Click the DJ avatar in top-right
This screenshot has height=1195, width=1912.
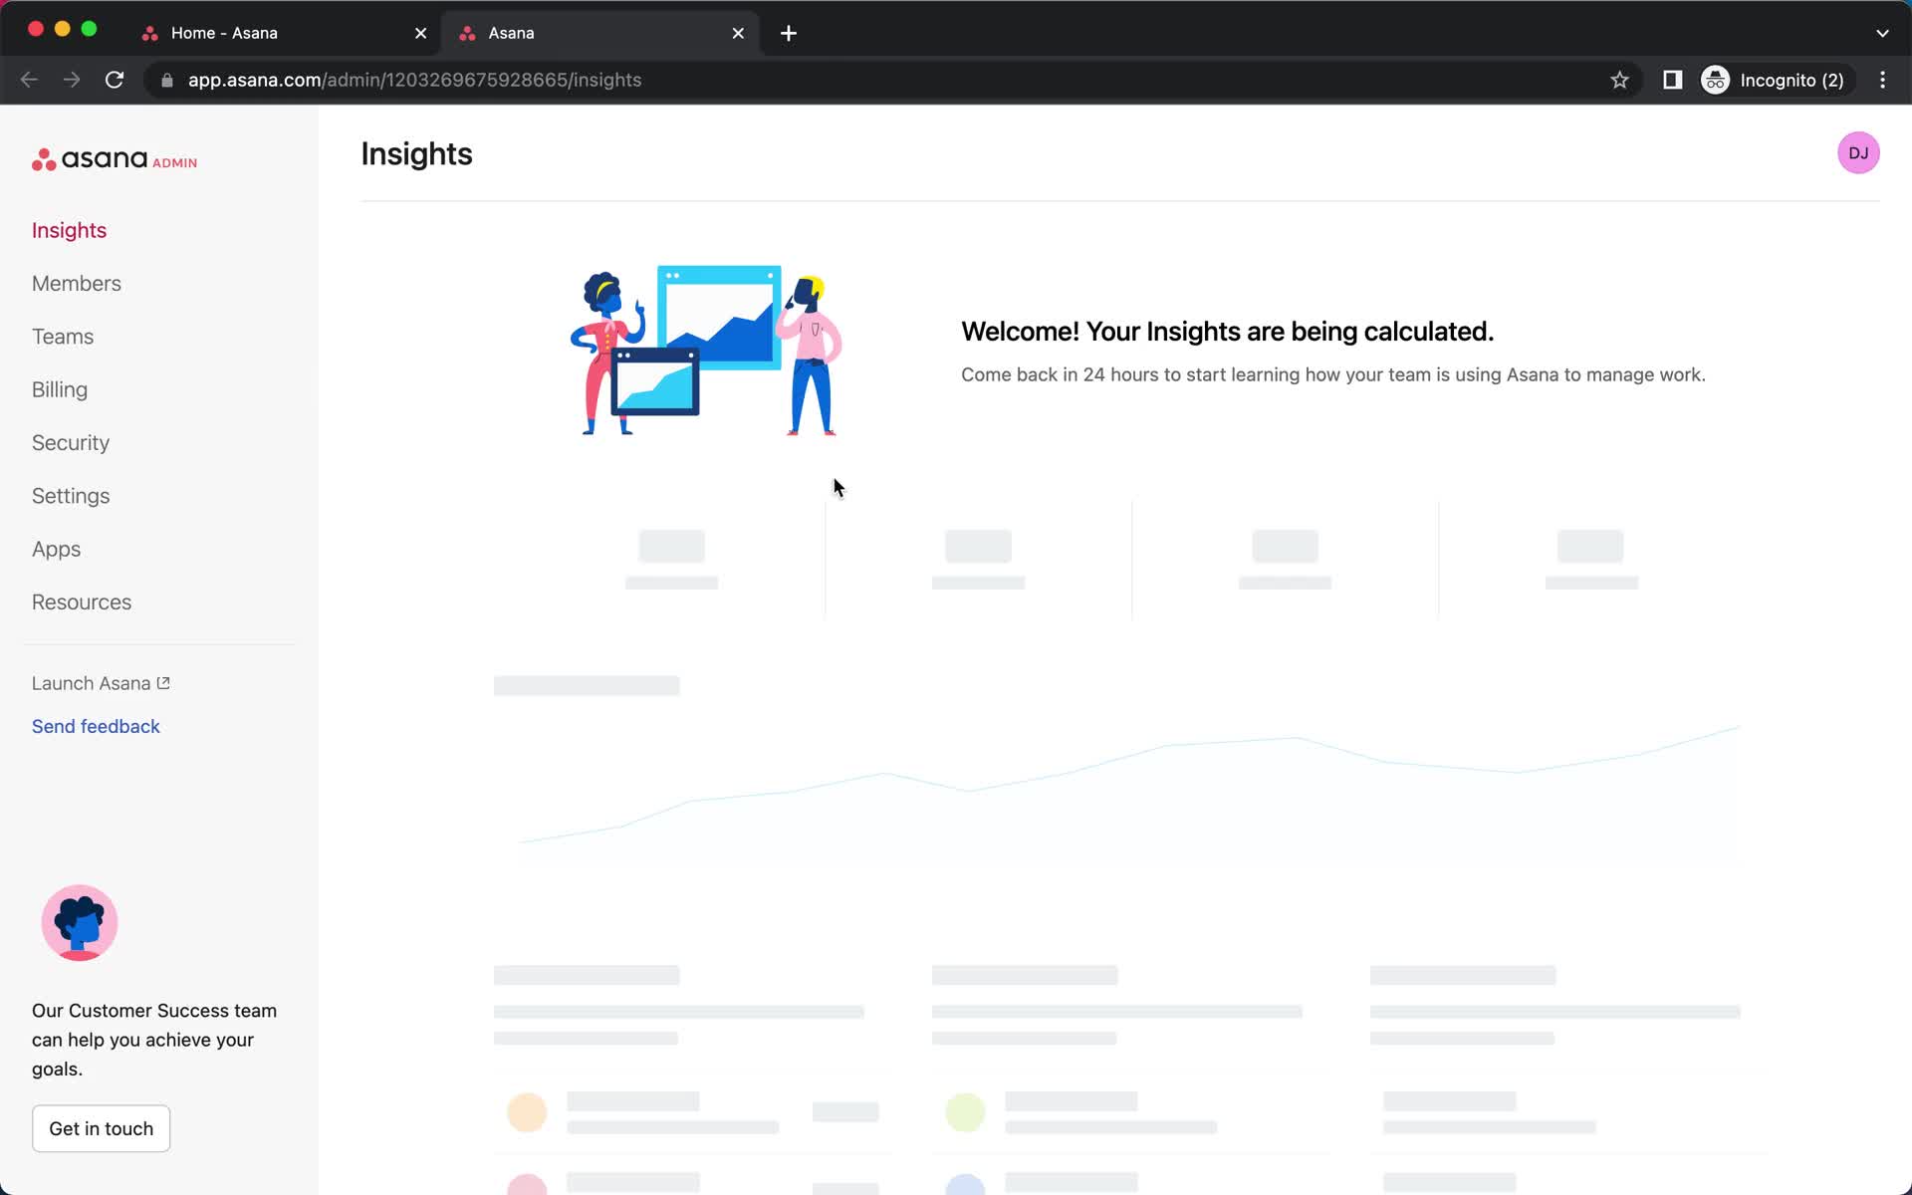point(1858,152)
